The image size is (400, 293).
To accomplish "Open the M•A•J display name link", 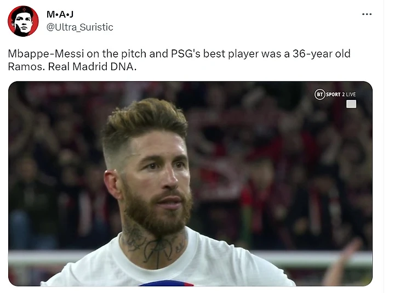I will [60, 14].
